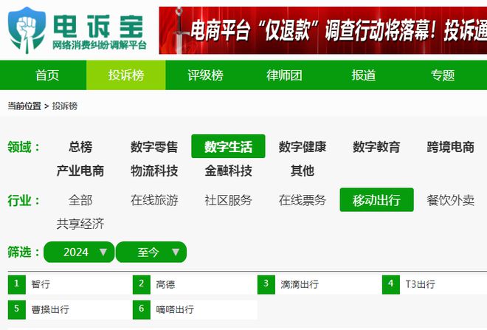Filter industry by 在线票务
This screenshot has width=487, height=330.
pos(303,200)
